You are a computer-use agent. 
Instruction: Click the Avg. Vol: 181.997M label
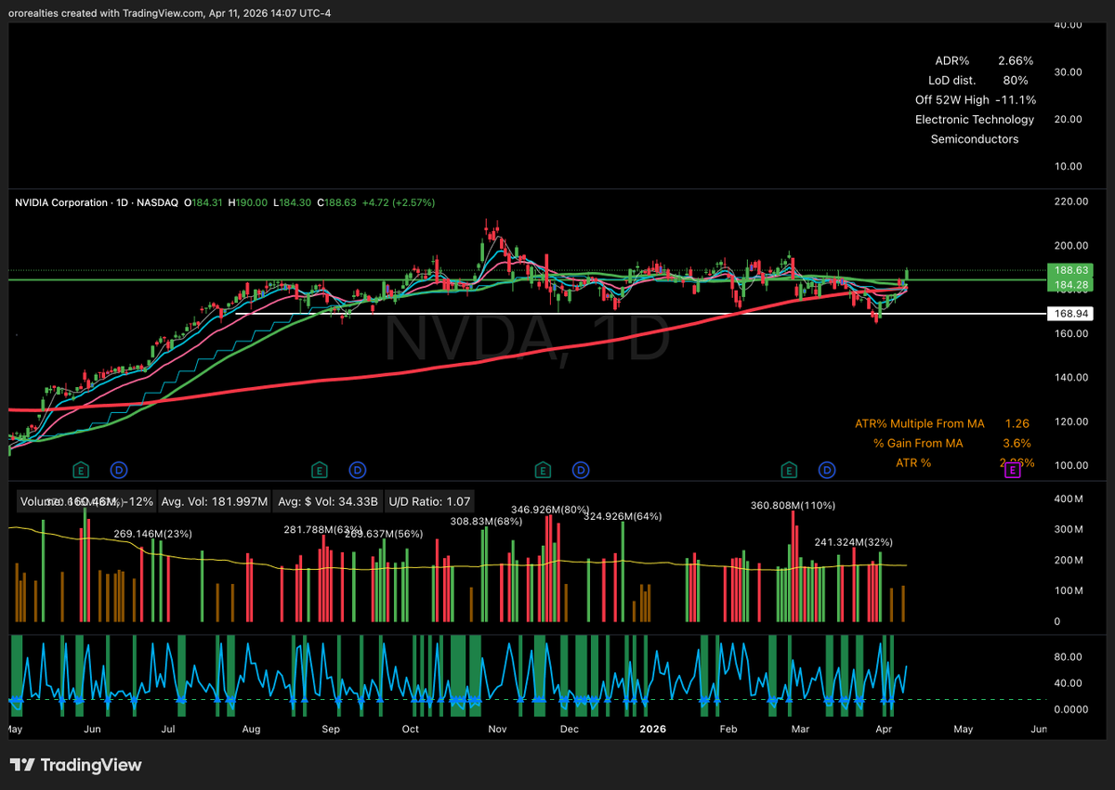click(215, 501)
